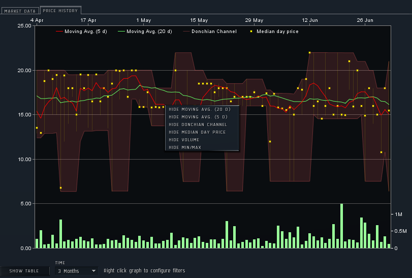Pick the Hide Min/Max option

pos(185,147)
